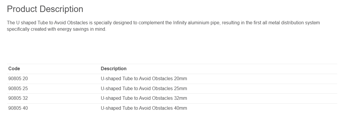Select product code 90805 20
This screenshot has width=341, height=122.
[x=18, y=78]
